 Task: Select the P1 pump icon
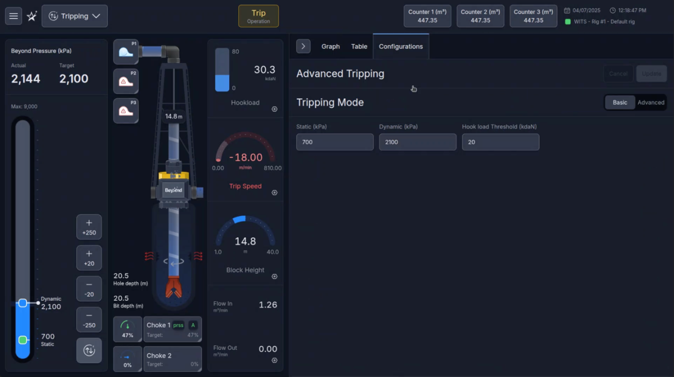pos(126,52)
